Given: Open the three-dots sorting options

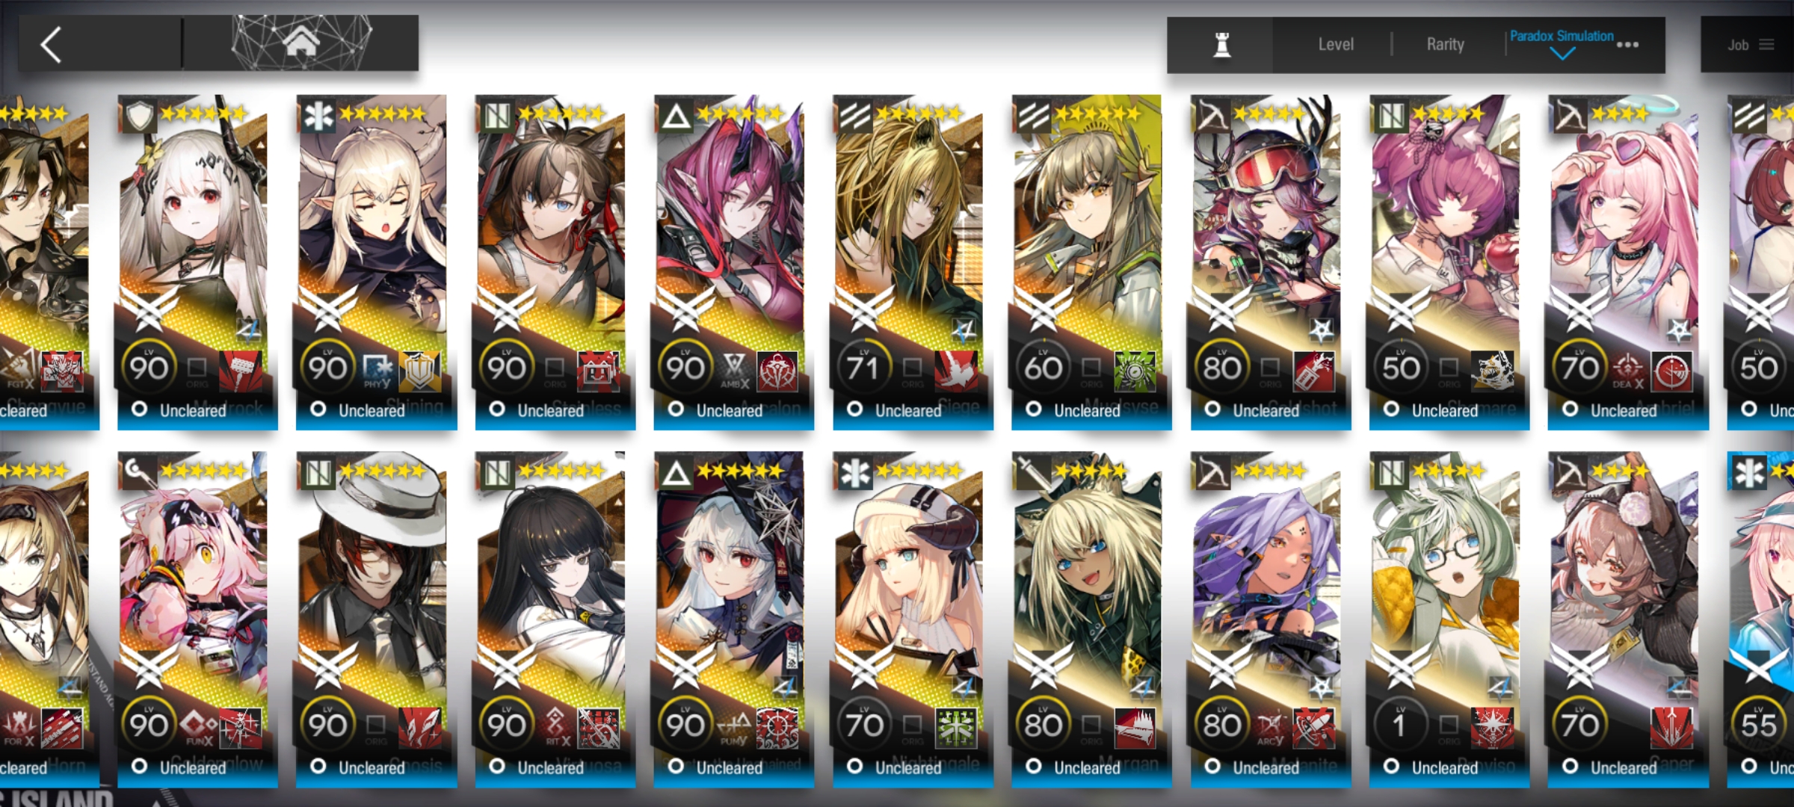Looking at the screenshot, I should (x=1628, y=45).
